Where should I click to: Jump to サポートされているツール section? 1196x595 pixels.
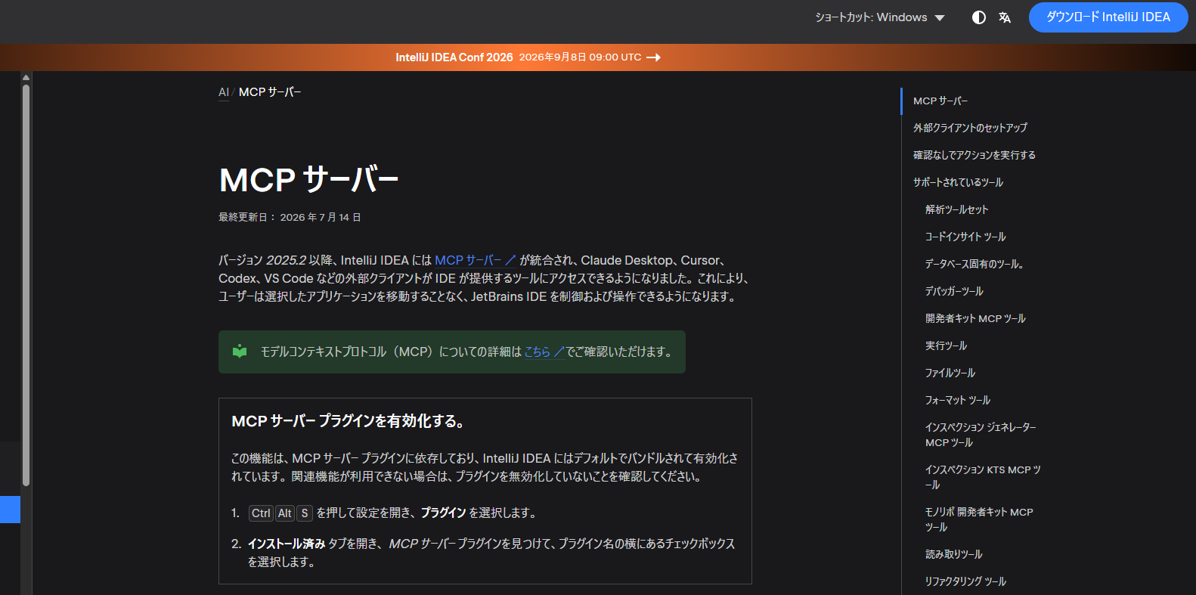[958, 183]
